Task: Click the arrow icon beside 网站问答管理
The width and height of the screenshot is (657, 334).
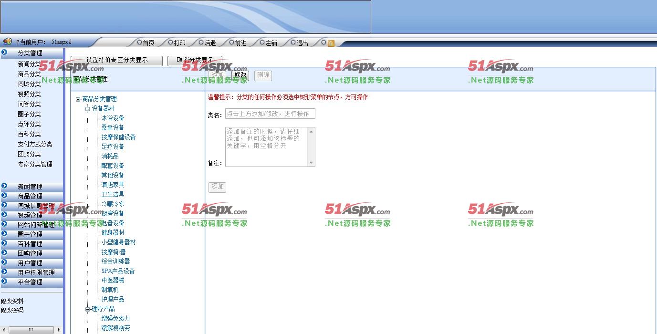Action: tap(4, 224)
